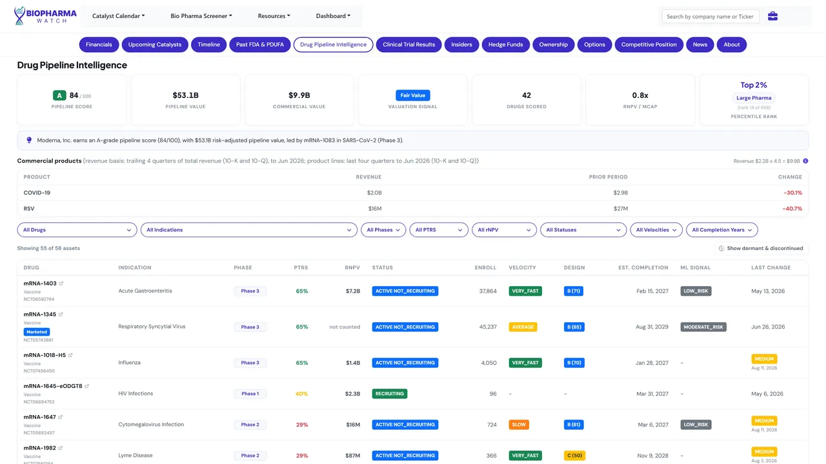Open the mRNA-1645-eODGT8 drug link
Screen dimensions: 826x464
tap(53, 386)
